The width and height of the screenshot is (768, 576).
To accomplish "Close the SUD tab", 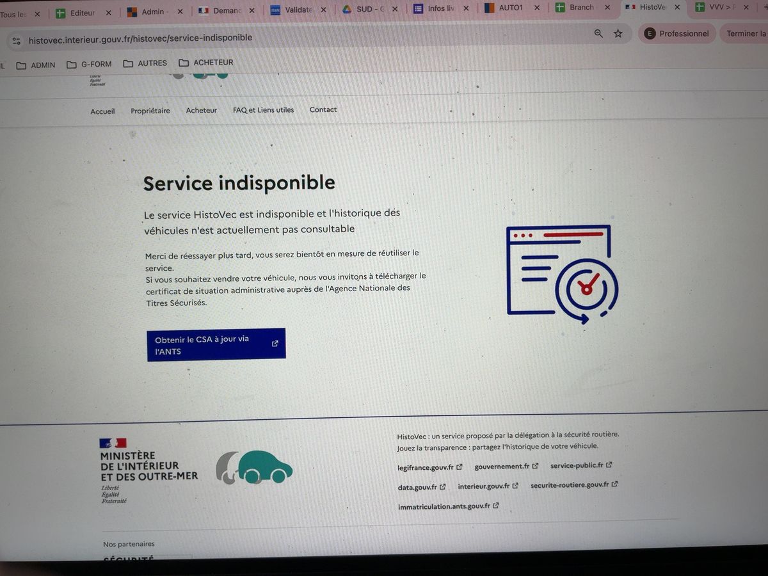I will (x=396, y=9).
